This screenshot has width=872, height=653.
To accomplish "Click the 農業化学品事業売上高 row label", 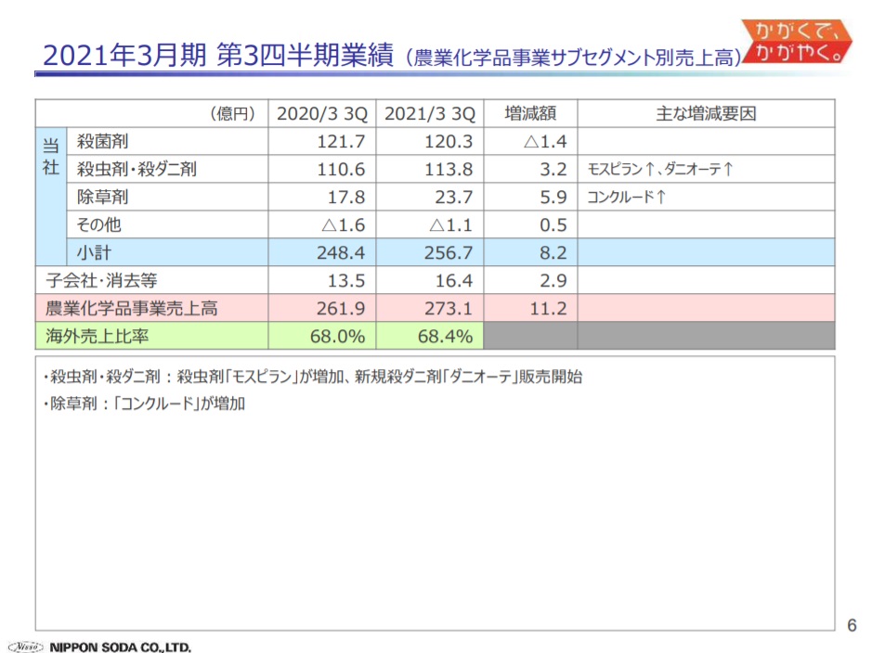I will click(x=132, y=308).
